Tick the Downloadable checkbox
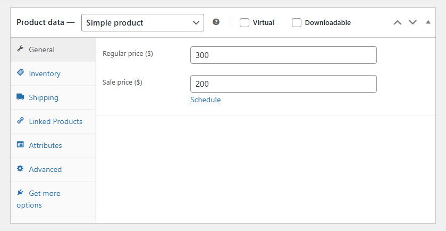The width and height of the screenshot is (446, 231). [x=297, y=22]
